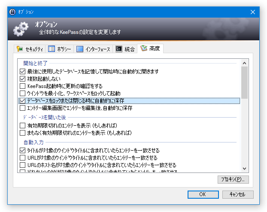Click the scrollbar down arrow

(x=245, y=168)
